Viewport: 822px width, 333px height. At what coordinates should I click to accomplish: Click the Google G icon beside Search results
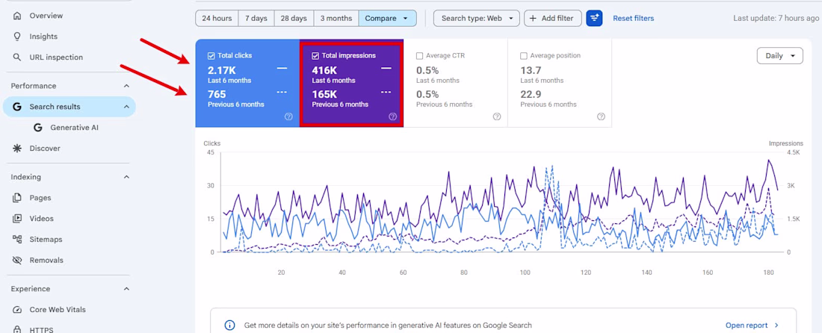point(17,107)
